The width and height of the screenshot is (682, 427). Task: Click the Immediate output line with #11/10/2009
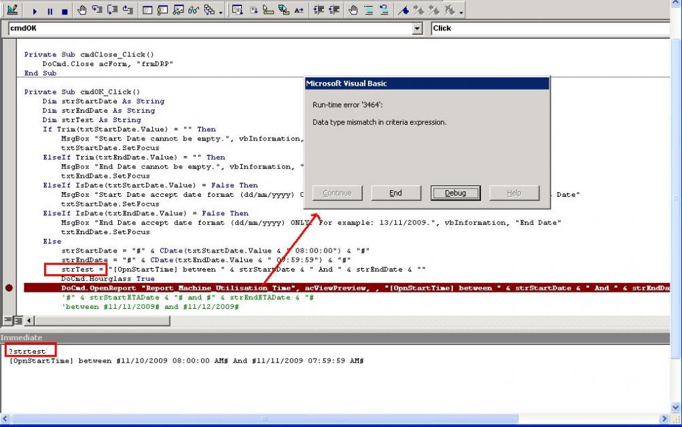point(186,360)
